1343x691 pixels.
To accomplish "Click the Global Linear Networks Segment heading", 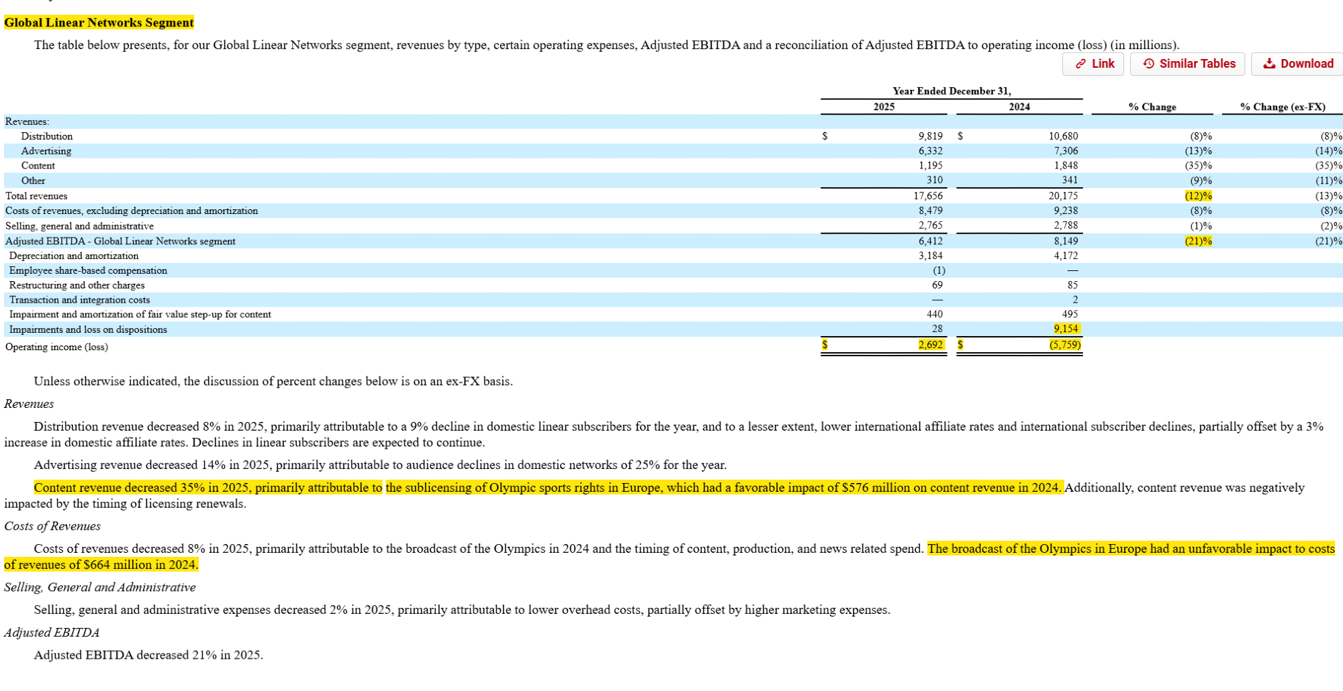I will (x=99, y=23).
